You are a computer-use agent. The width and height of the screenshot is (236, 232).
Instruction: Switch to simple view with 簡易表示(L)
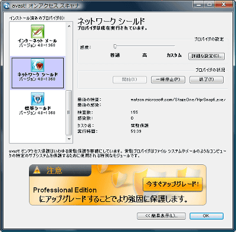tap(161, 216)
